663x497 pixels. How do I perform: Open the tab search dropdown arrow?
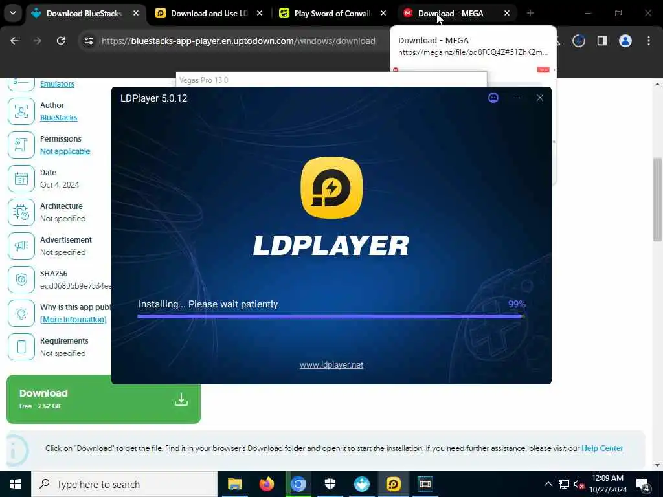(13, 13)
